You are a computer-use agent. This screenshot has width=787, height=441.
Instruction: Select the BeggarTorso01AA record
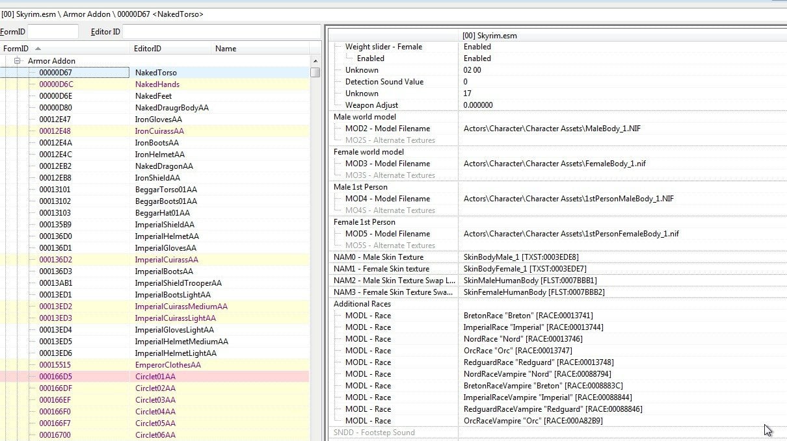coord(155,190)
